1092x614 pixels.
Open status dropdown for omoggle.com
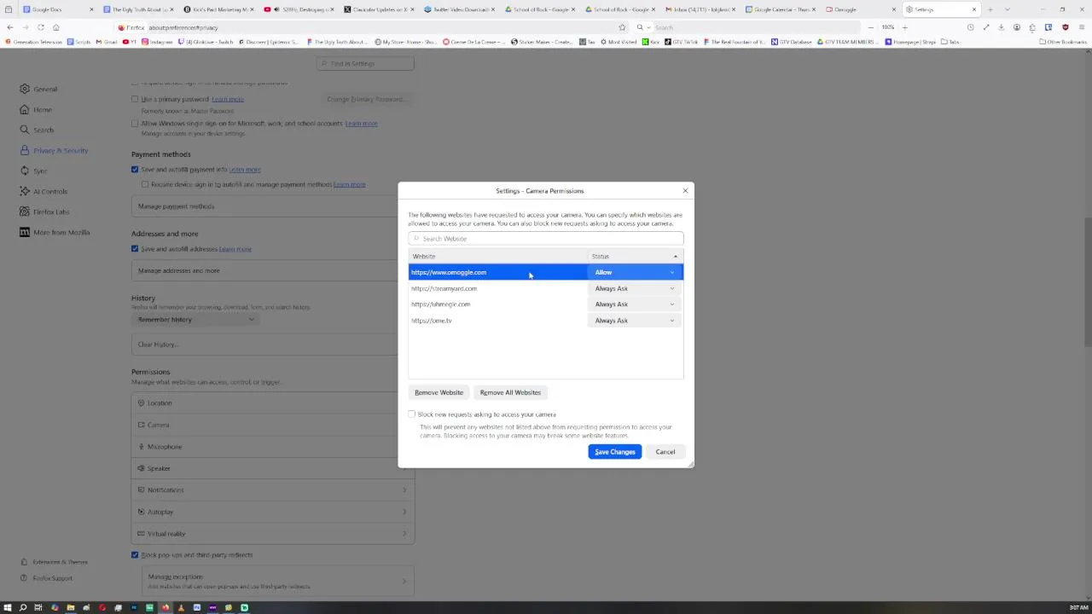635,272
